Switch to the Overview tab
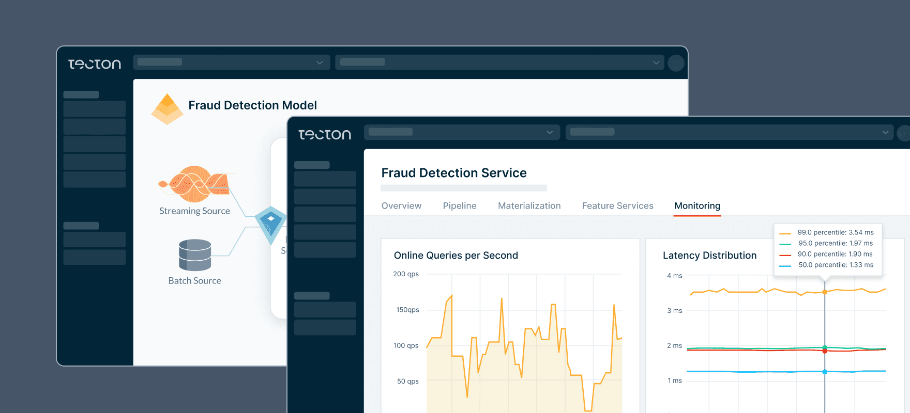This screenshot has width=910, height=413. pyautogui.click(x=401, y=205)
